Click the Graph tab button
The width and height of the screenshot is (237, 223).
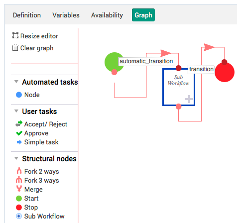point(143,15)
